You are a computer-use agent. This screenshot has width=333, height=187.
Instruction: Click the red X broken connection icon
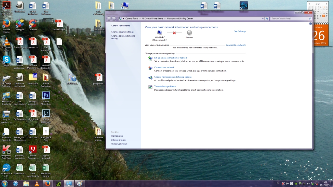tap(174, 33)
